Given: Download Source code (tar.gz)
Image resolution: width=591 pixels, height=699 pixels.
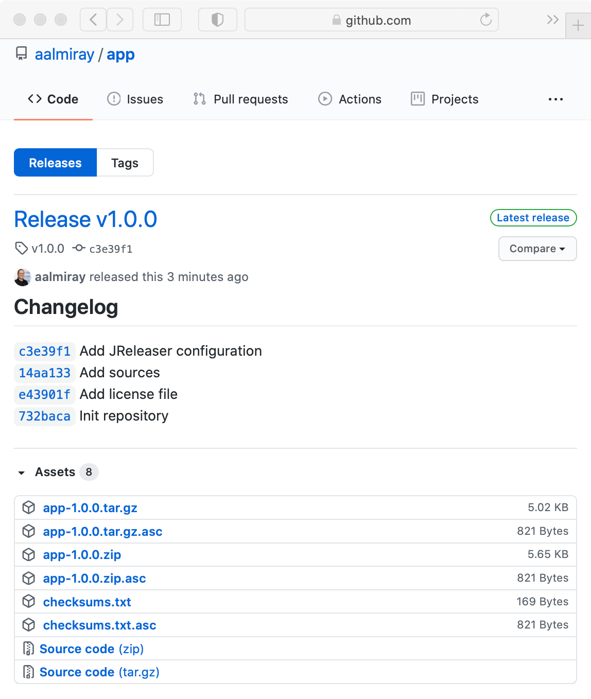Looking at the screenshot, I should point(99,672).
